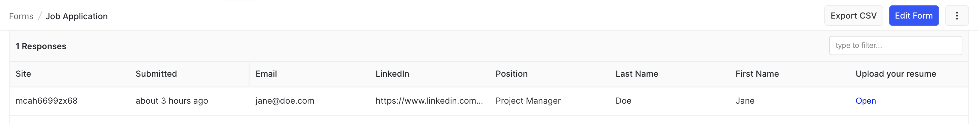
Task: Select the mcah6699zx68 site cell
Action: point(46,101)
